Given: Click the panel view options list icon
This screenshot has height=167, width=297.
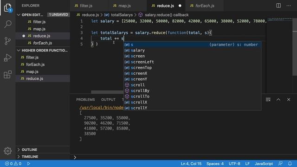Looking at the screenshot, I should coord(268,100).
